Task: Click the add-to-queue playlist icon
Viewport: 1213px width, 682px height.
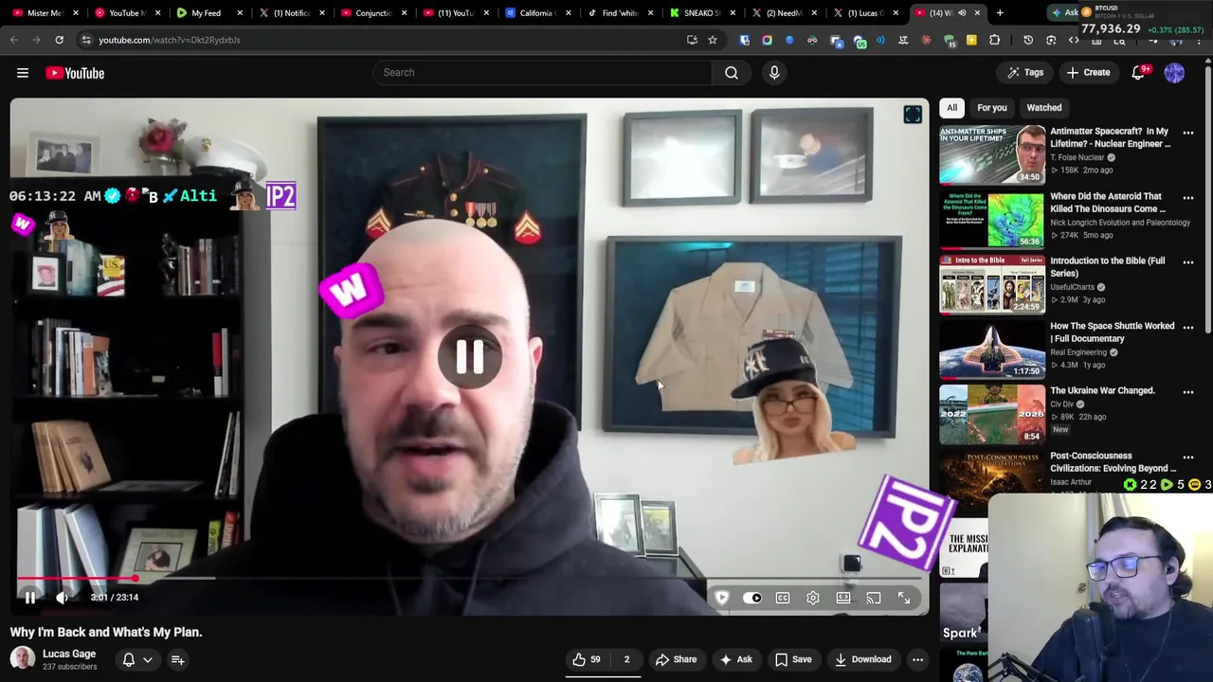Action: [x=177, y=659]
